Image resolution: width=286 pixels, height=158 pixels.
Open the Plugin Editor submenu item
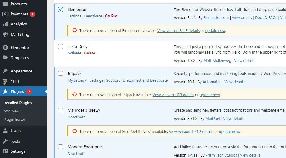tap(14, 119)
